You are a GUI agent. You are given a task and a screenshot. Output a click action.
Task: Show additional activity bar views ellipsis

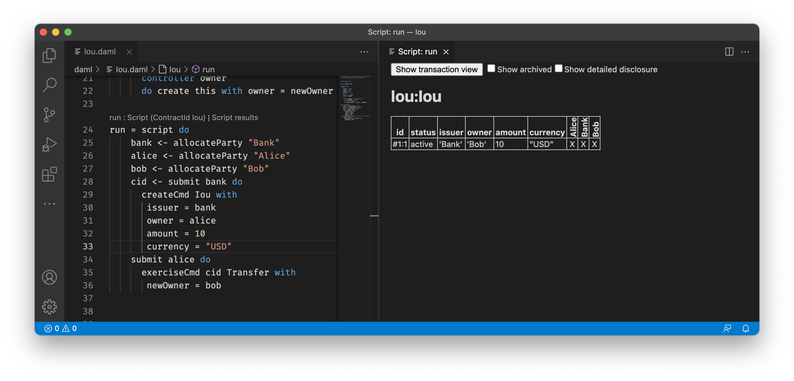49,204
